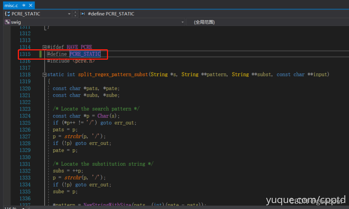Switch to the misc.c tab

click(x=11, y=5)
